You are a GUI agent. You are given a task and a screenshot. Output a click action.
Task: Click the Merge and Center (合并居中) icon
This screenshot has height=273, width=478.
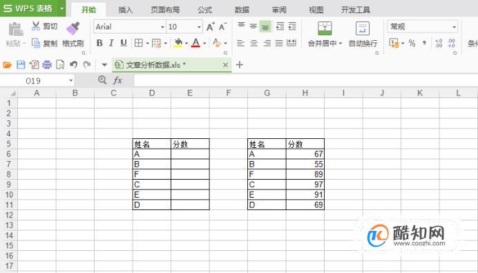click(x=325, y=28)
